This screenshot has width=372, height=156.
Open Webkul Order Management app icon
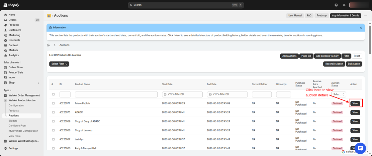pyautogui.click(x=5, y=95)
